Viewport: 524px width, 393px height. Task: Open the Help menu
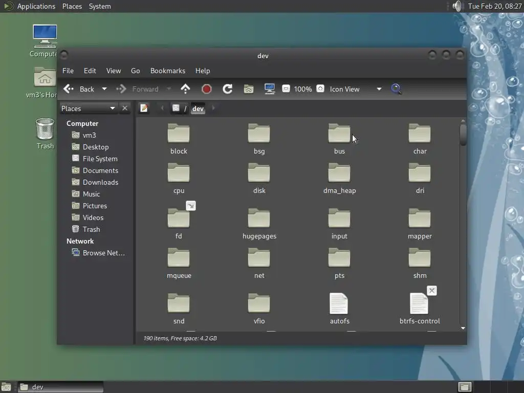pos(203,71)
